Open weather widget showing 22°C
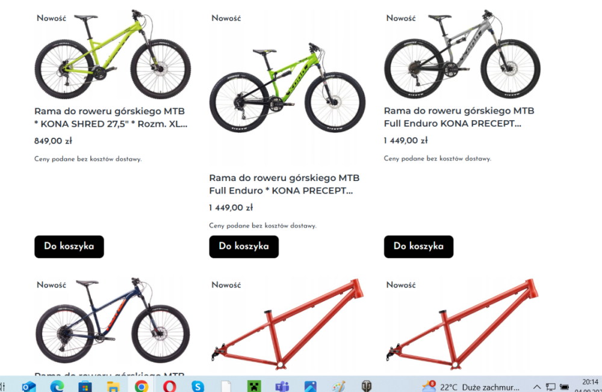Screen dimensions: 602x392 coord(470,387)
